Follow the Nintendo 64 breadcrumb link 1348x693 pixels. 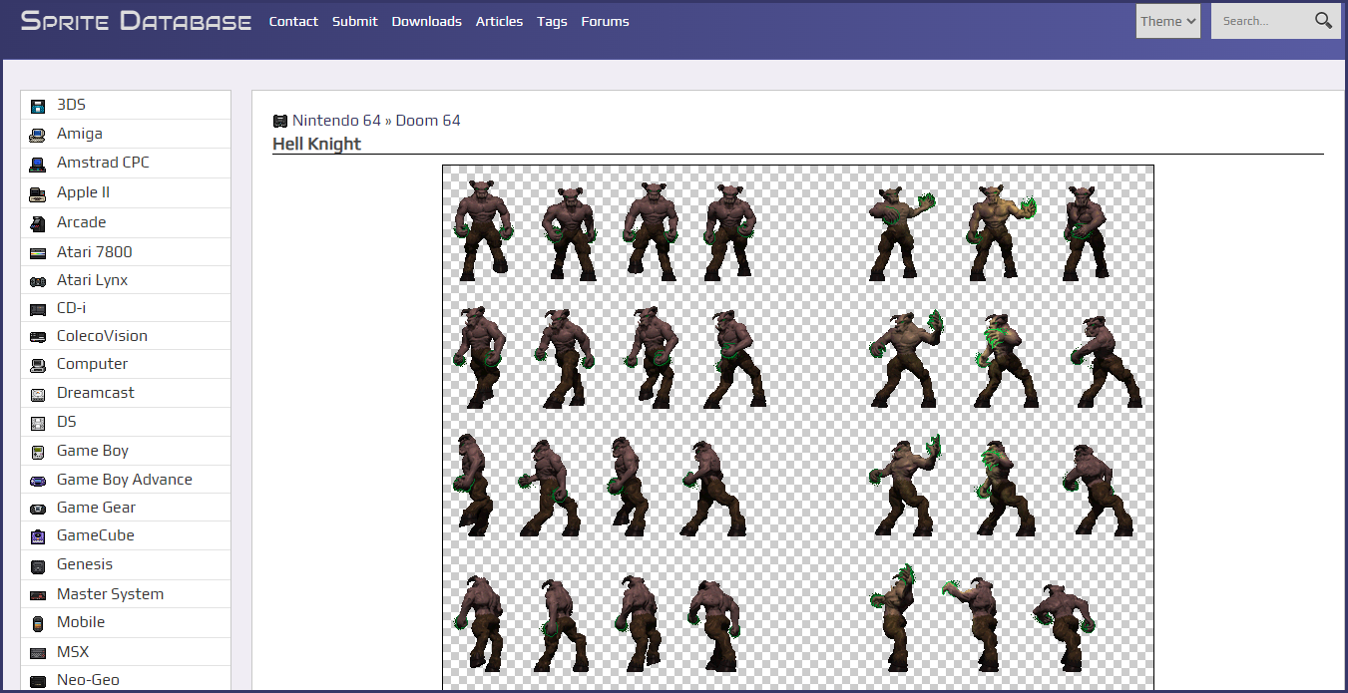coord(336,121)
